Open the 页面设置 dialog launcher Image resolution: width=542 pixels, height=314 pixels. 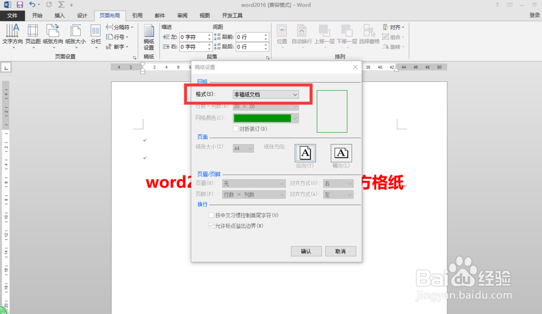click(134, 58)
